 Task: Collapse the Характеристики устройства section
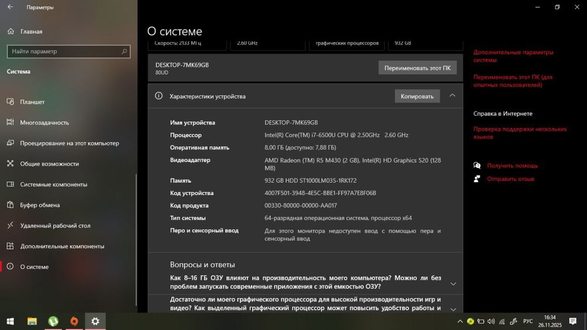452,96
